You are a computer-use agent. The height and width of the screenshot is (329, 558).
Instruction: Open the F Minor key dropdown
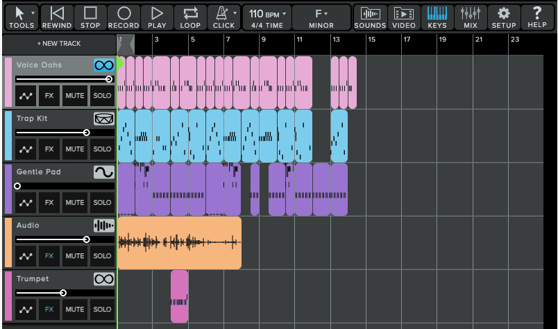[x=321, y=17]
